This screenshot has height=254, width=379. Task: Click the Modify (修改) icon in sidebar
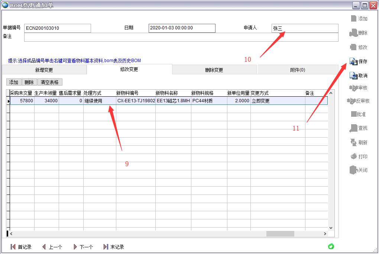[x=353, y=47]
